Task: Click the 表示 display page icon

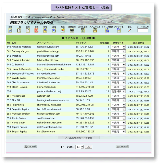Action: tap(28, 30)
